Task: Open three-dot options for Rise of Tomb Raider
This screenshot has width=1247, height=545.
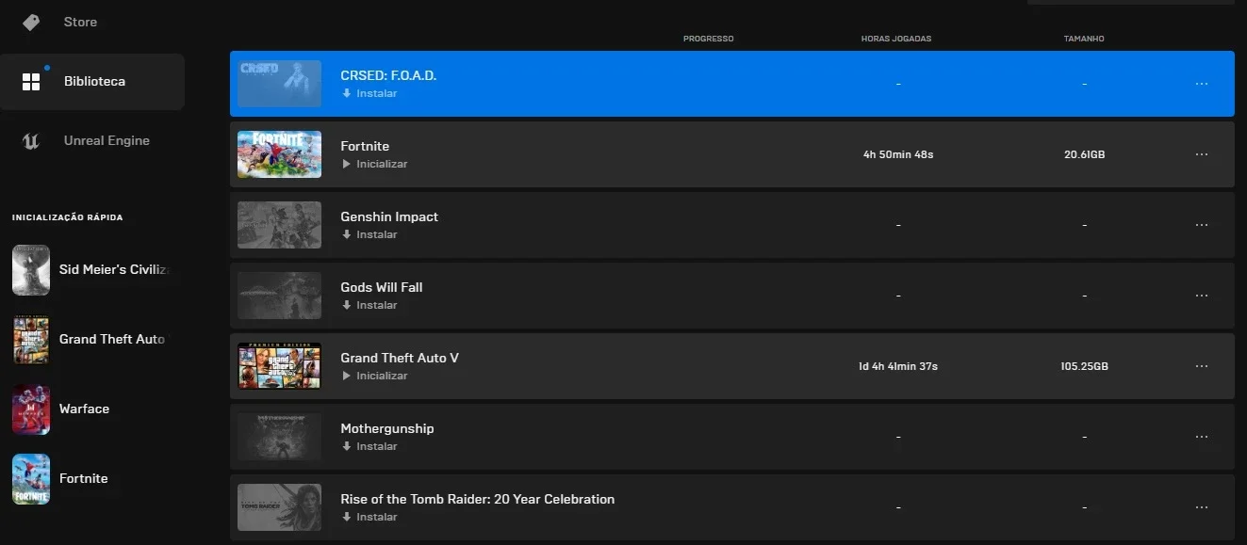Action: (1201, 507)
